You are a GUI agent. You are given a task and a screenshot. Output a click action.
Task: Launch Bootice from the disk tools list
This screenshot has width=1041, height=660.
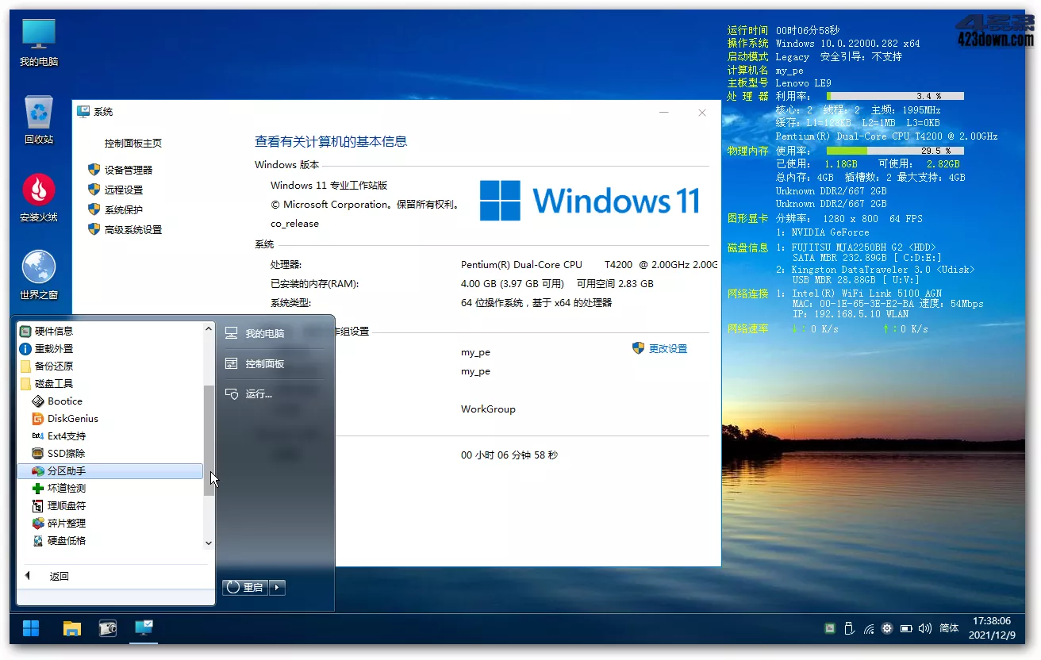point(110,401)
